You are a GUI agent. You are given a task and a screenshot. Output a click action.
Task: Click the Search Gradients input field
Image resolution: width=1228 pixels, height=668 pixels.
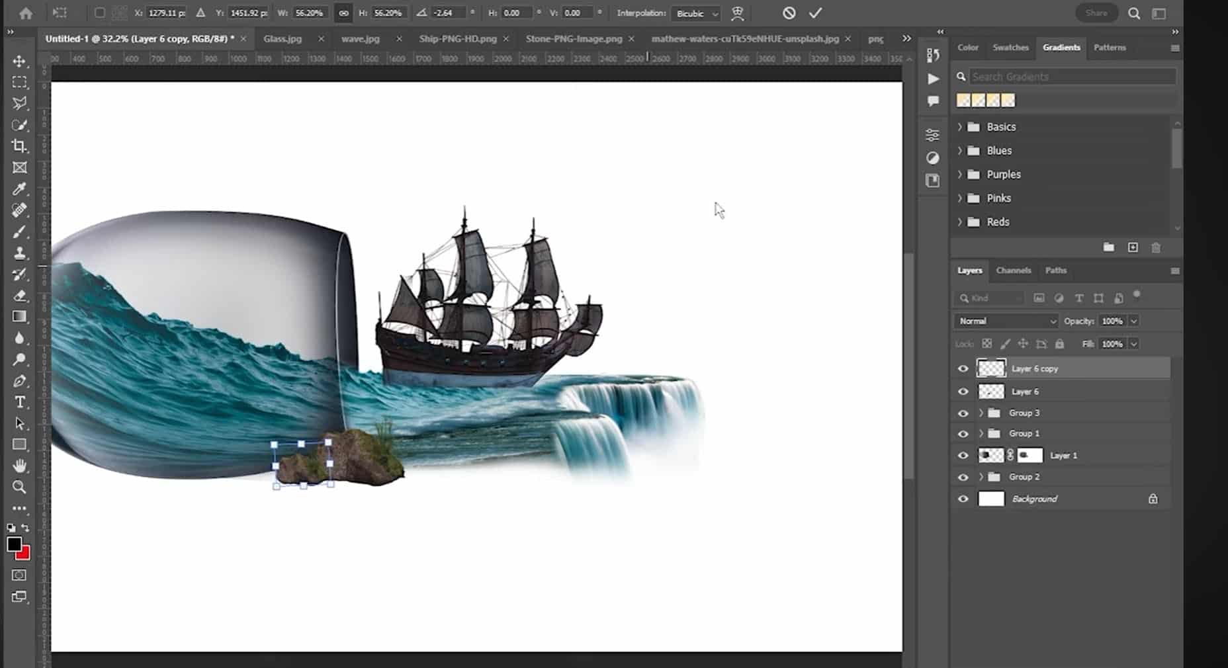point(1071,77)
